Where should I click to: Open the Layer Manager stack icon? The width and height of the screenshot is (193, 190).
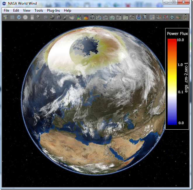[6, 18]
